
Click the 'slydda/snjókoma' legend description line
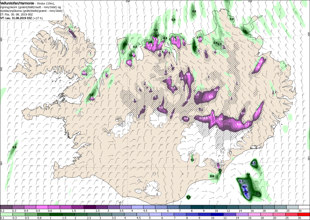coord(31,11)
